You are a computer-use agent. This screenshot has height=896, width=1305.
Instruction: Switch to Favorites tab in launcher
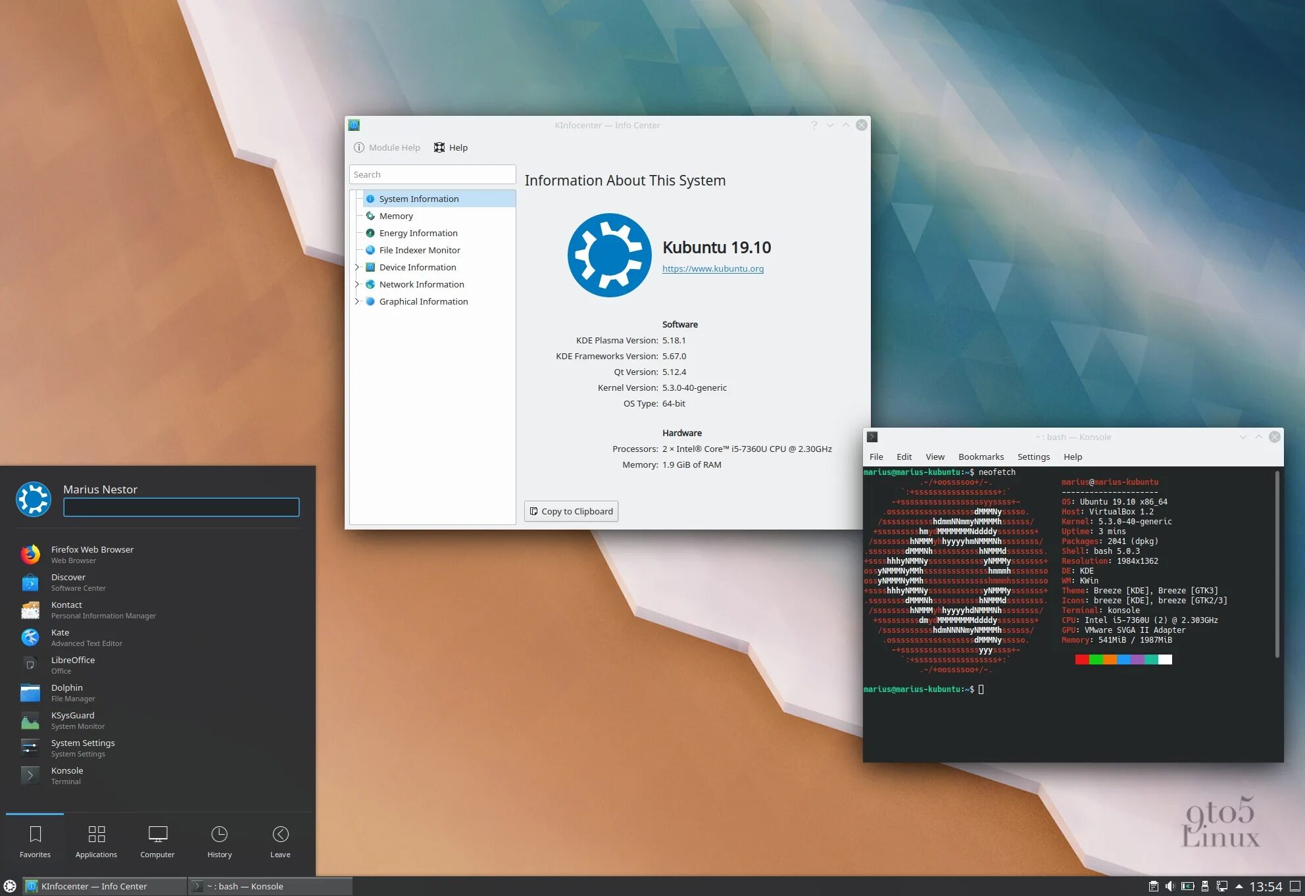pyautogui.click(x=35, y=842)
